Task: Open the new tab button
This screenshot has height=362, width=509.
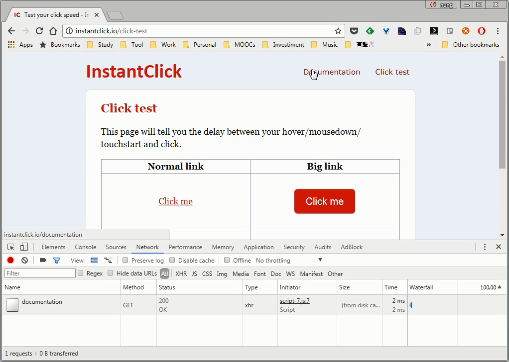Action: pyautogui.click(x=115, y=15)
